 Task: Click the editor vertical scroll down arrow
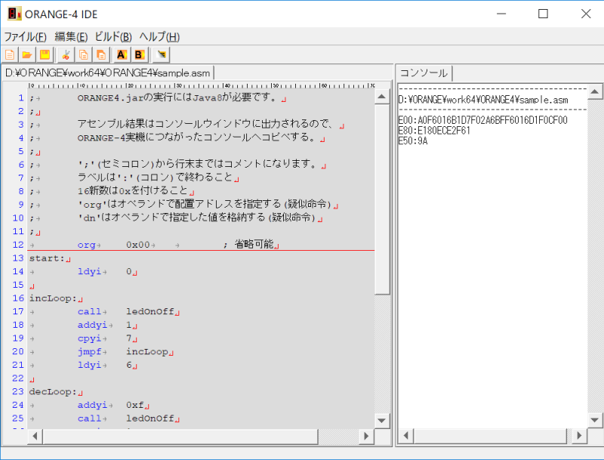[382, 420]
